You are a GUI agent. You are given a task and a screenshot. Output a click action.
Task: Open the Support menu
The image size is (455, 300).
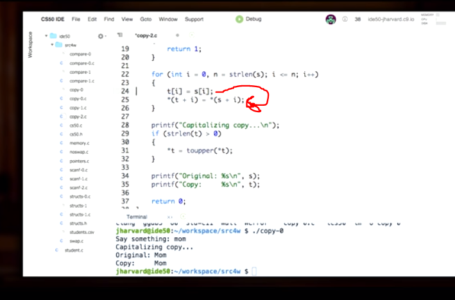coord(194,19)
